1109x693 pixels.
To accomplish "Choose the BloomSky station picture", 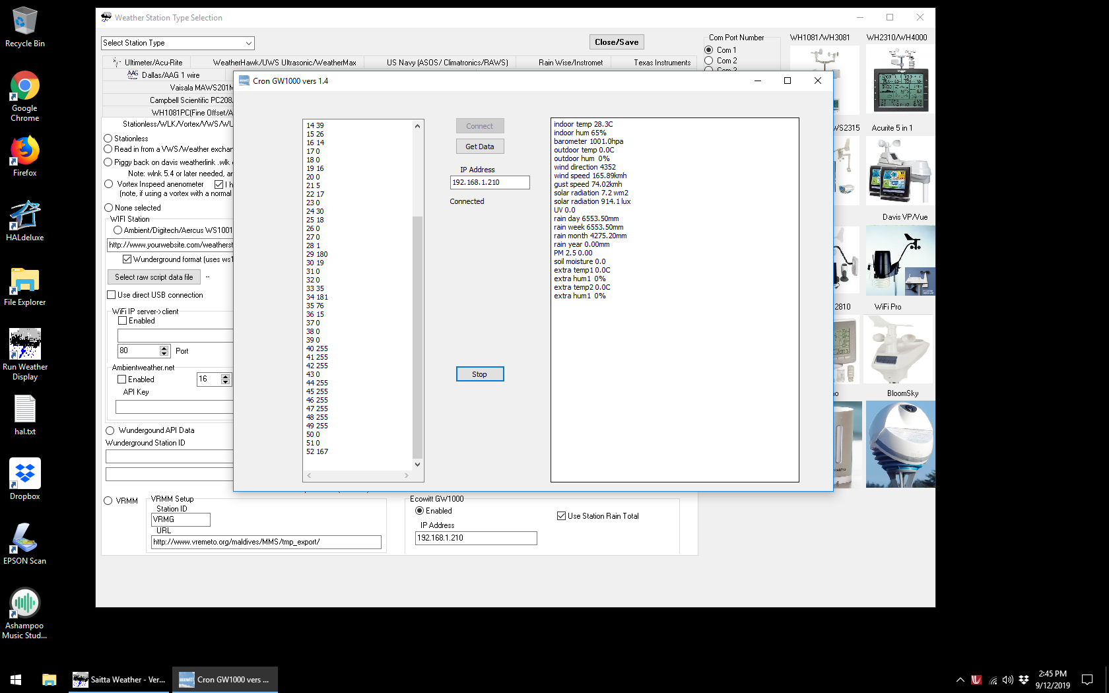I will [x=900, y=444].
